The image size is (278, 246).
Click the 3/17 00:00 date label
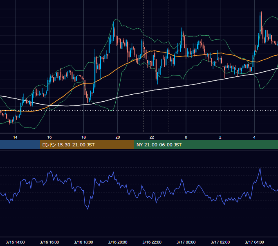tap(186, 242)
